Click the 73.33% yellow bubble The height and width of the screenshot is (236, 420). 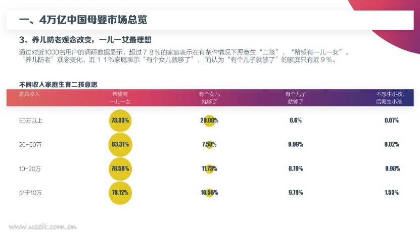pyautogui.click(x=120, y=121)
